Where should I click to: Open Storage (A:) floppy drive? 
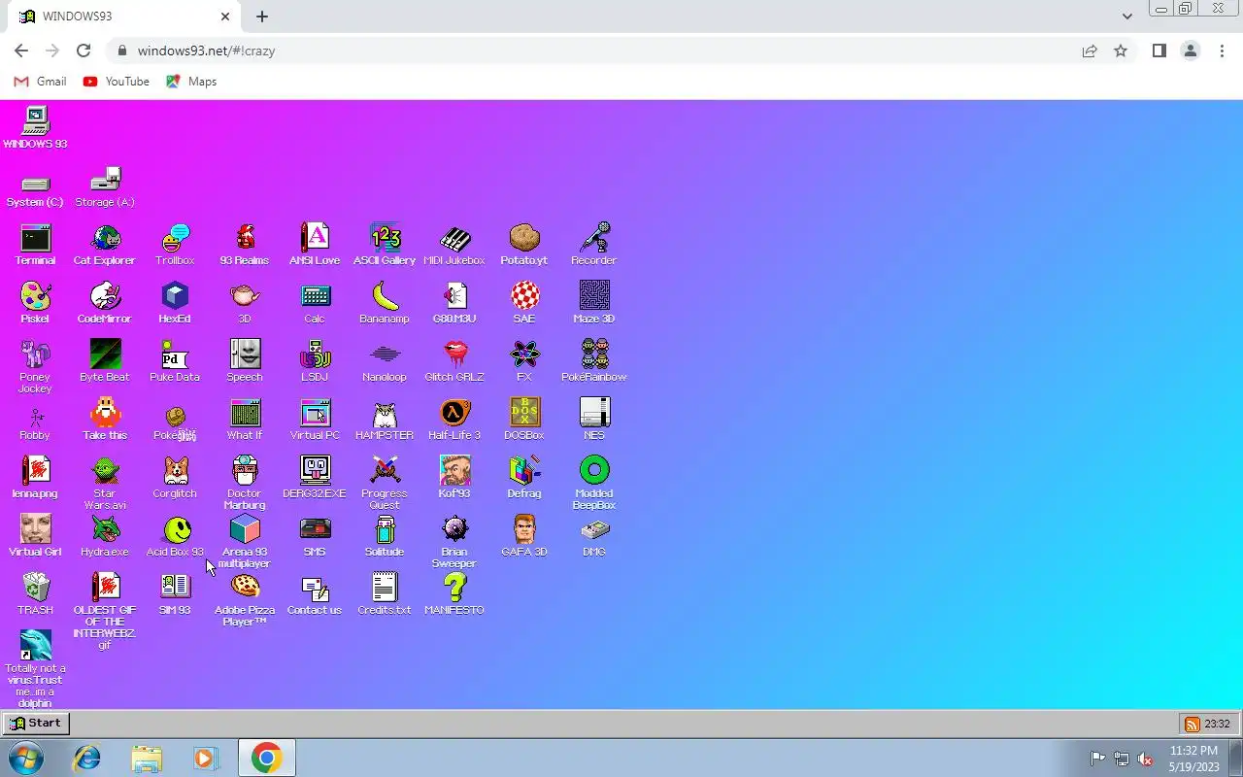[105, 186]
